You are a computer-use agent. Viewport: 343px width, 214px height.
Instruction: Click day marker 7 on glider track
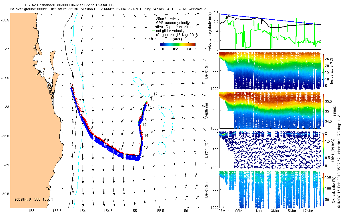point(80,100)
